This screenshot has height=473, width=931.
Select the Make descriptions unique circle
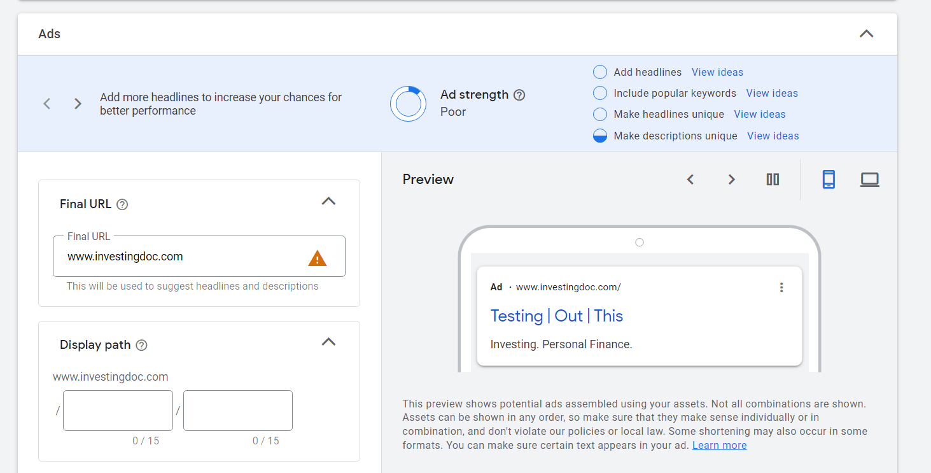pos(599,136)
